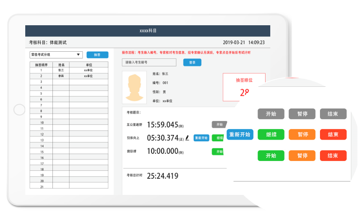Select the 李四 row in the draw table
Screen dimensions: 361x215
[x=69, y=76]
